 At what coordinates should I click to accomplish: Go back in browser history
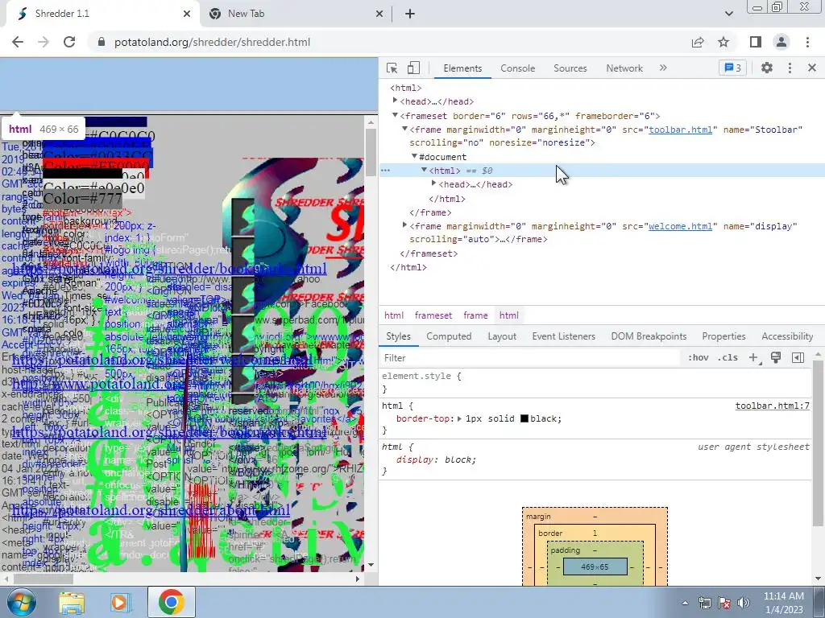tap(18, 42)
